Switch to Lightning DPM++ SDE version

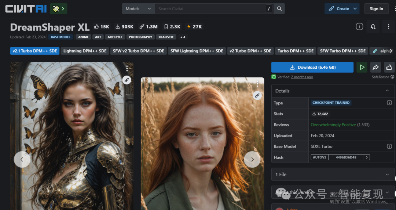[x=85, y=51]
